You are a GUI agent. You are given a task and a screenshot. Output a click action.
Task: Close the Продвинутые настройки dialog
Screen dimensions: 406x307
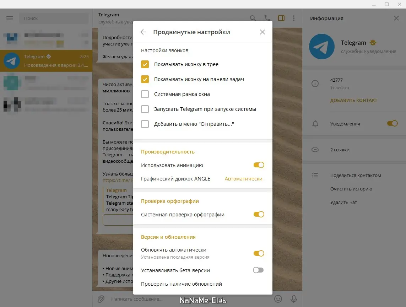[262, 32]
